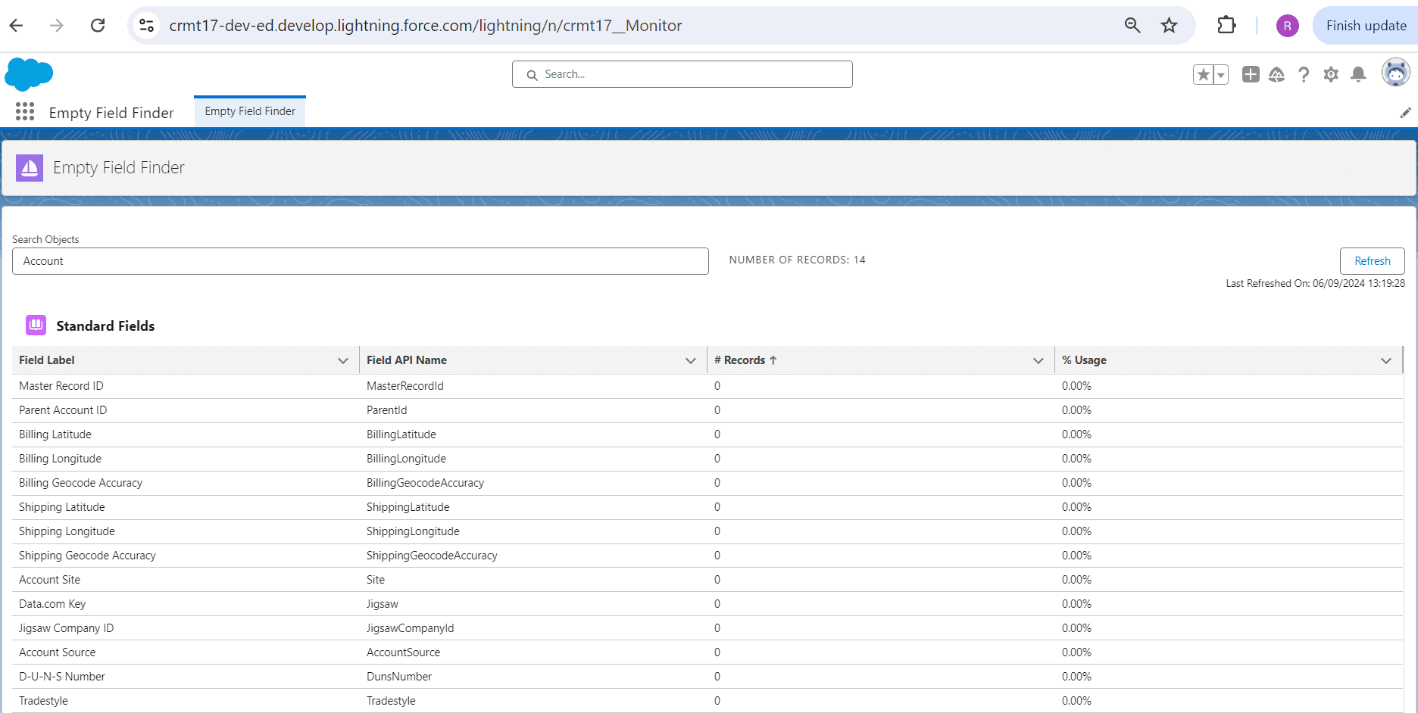Viewport: 1418px width, 713px height.
Task: Select the Billing Geocode Accuracy field label
Action: click(80, 483)
